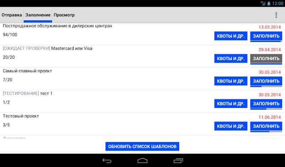This screenshot has width=285, height=167.
Task: Open Квоты и др. for Постпродажное обслуживание
Action: point(231,36)
